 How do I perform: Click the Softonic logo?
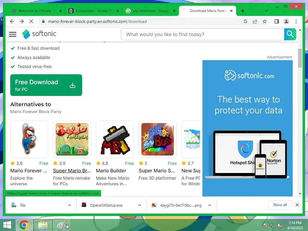[x=39, y=34]
